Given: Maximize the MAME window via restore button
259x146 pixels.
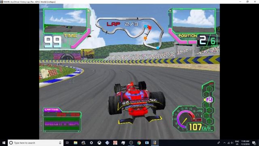Looking at the screenshot, I should [247, 2].
